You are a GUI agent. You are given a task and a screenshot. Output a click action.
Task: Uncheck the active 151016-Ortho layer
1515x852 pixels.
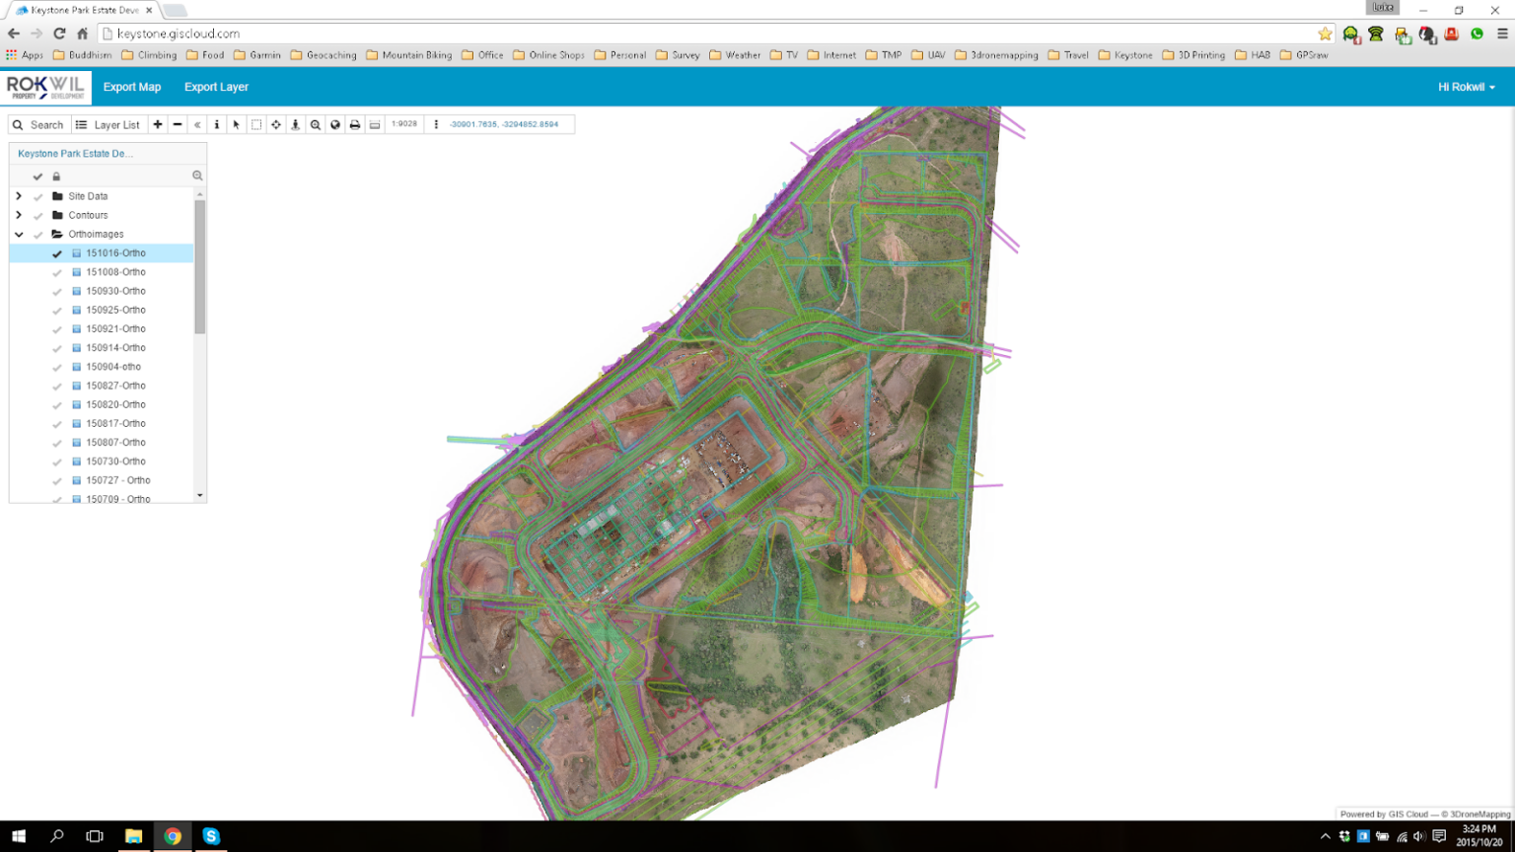[x=56, y=252]
